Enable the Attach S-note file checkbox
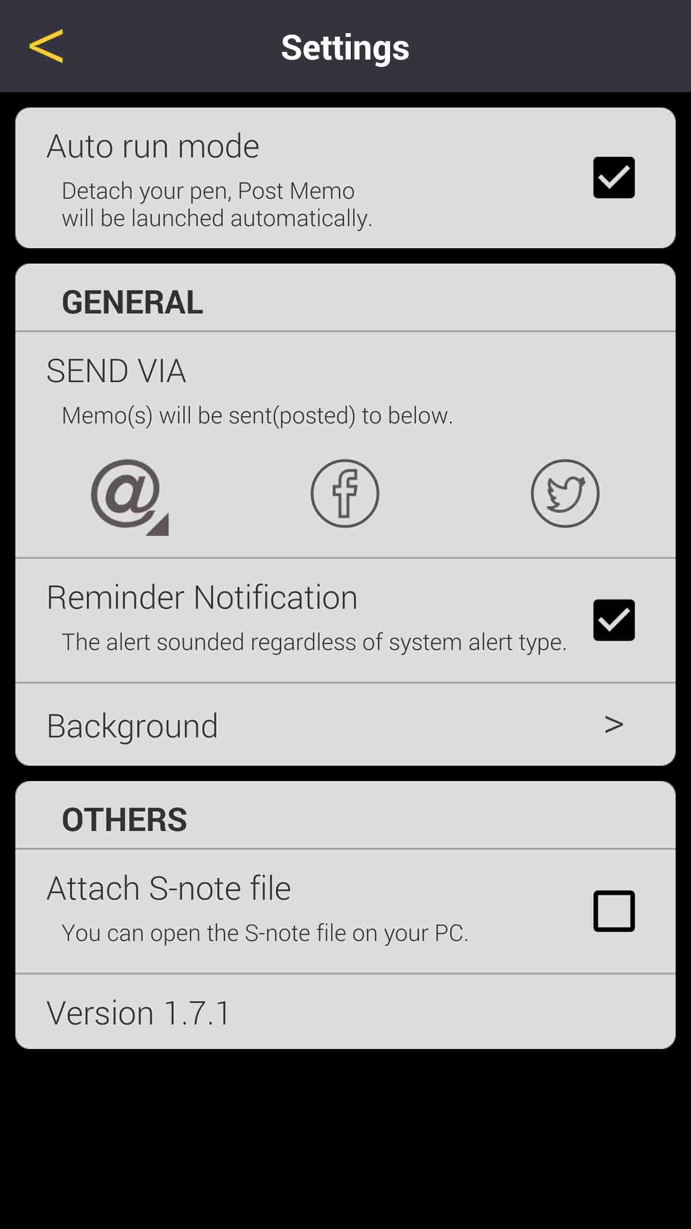 pos(614,911)
